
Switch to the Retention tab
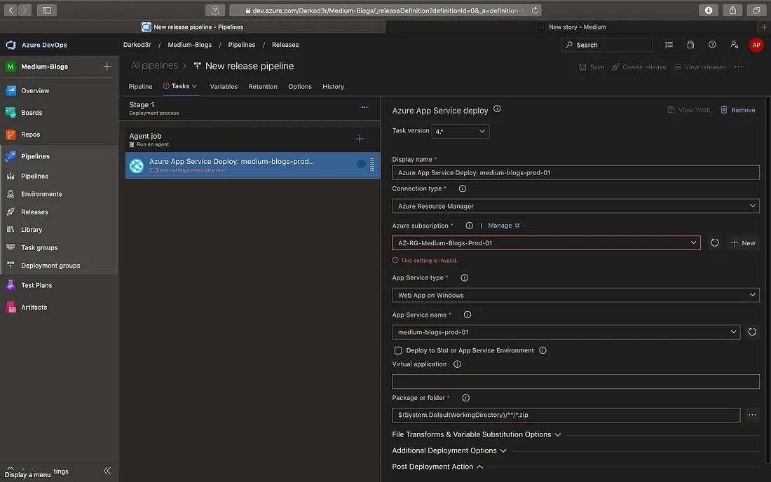coord(263,86)
